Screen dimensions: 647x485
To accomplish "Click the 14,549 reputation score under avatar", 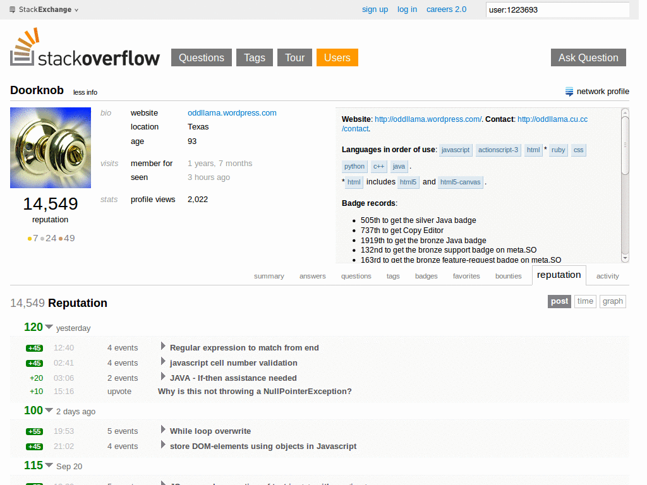I will coord(51,204).
